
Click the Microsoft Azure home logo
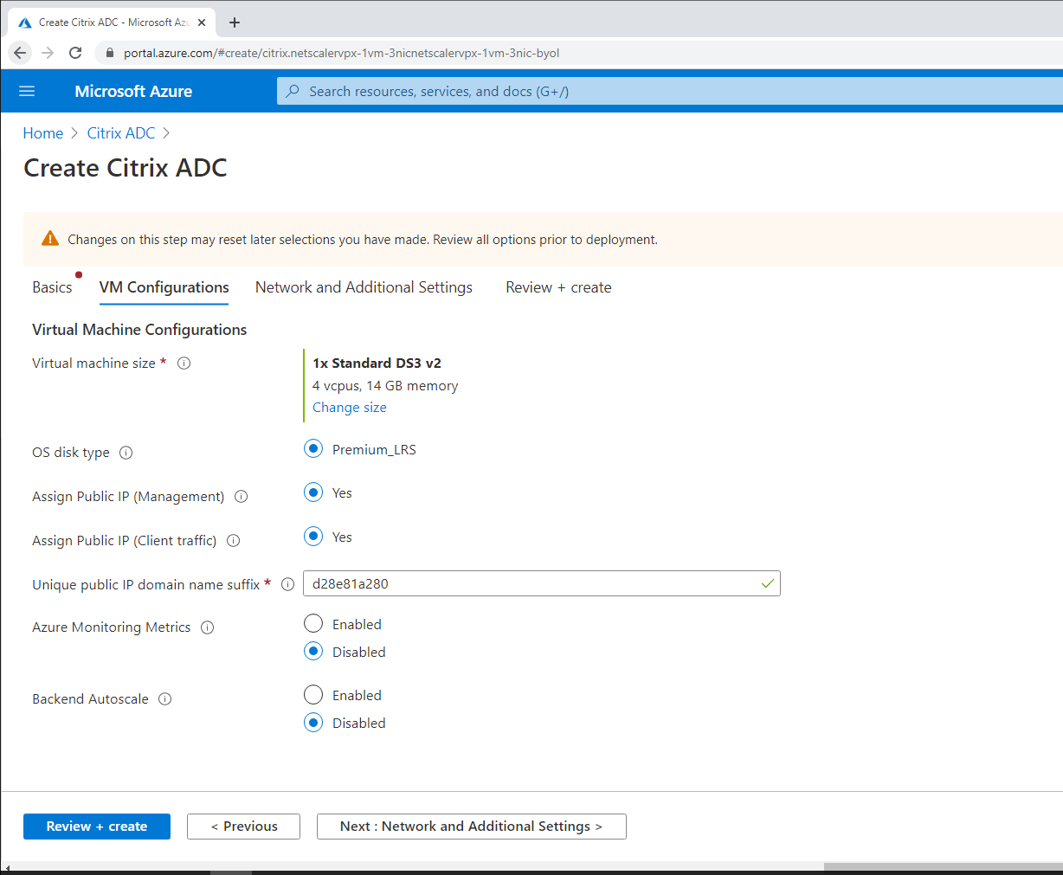133,91
